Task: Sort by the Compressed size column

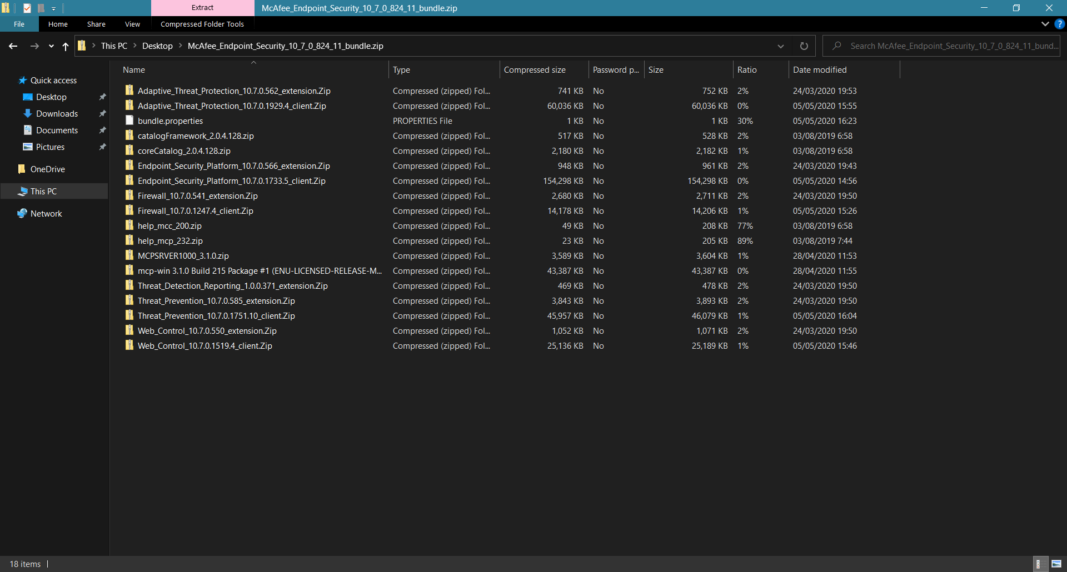Action: 544,69
